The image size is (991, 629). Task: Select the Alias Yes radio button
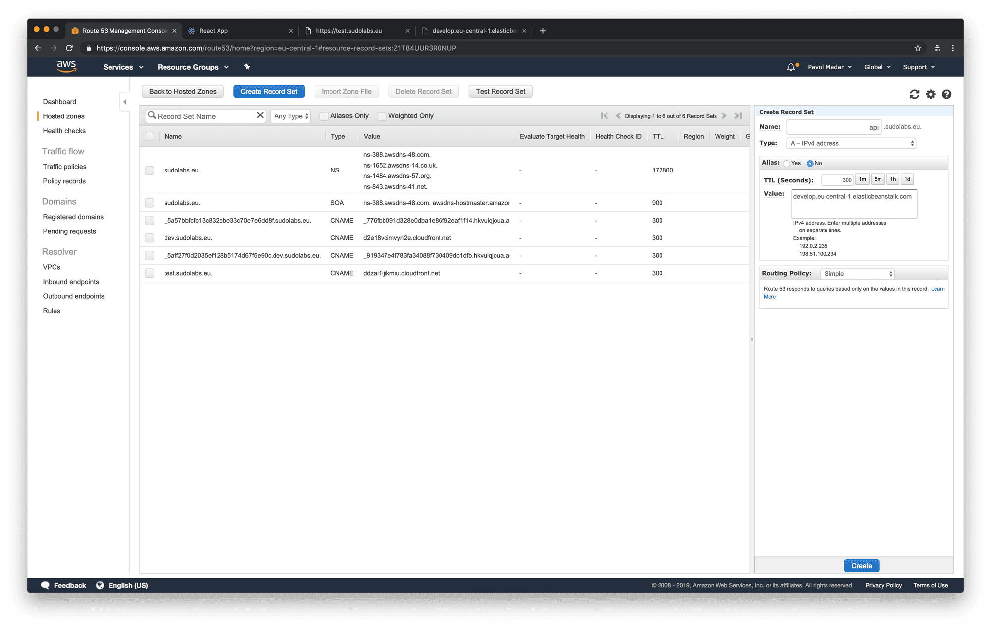pyautogui.click(x=786, y=163)
